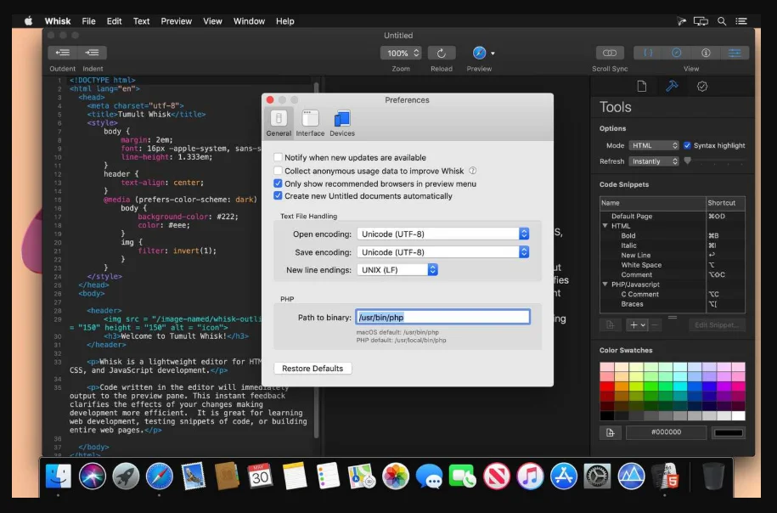This screenshot has height=513, width=777.
Task: Select the C Comment snippet row
Action: (672, 294)
